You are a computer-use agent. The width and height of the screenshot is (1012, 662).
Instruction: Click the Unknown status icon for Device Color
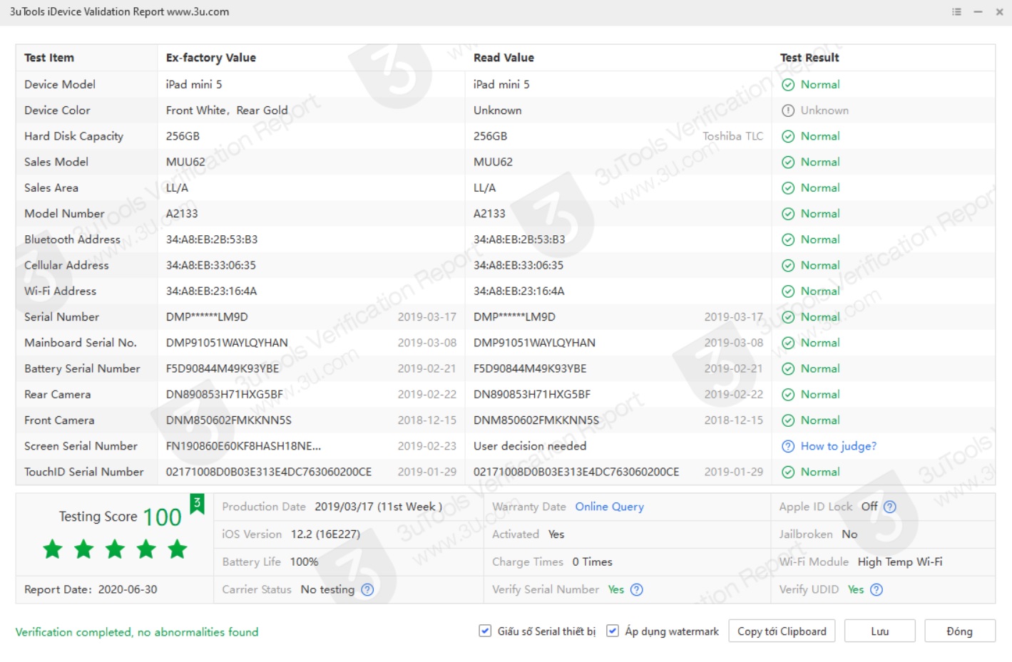[x=788, y=110]
